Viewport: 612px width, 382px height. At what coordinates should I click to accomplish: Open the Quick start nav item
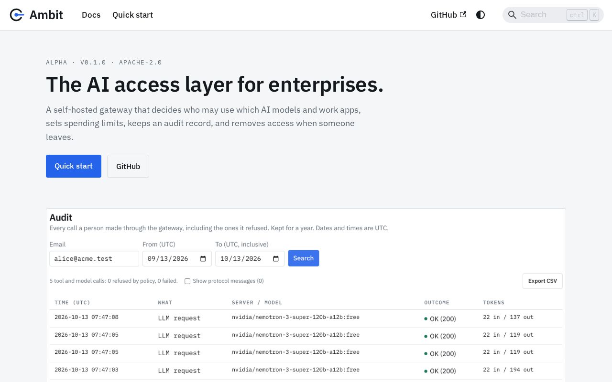point(132,15)
